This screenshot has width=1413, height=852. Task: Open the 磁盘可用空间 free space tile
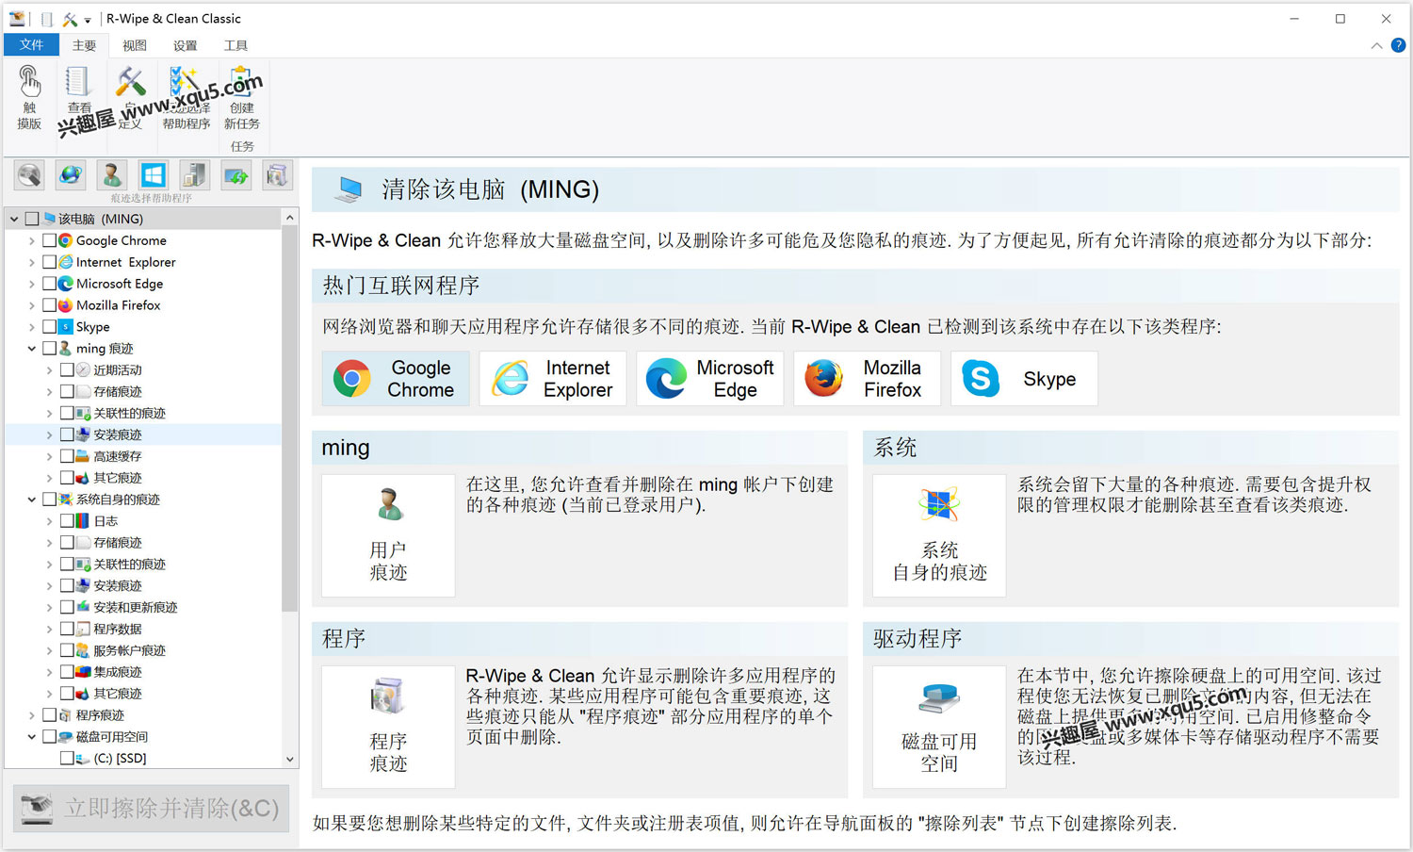pyautogui.click(x=939, y=727)
